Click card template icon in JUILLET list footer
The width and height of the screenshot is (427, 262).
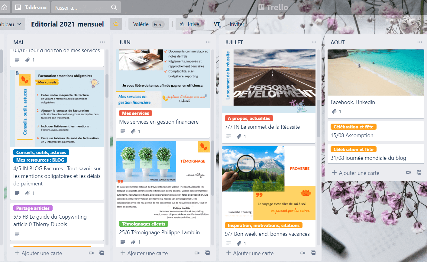pos(313,253)
